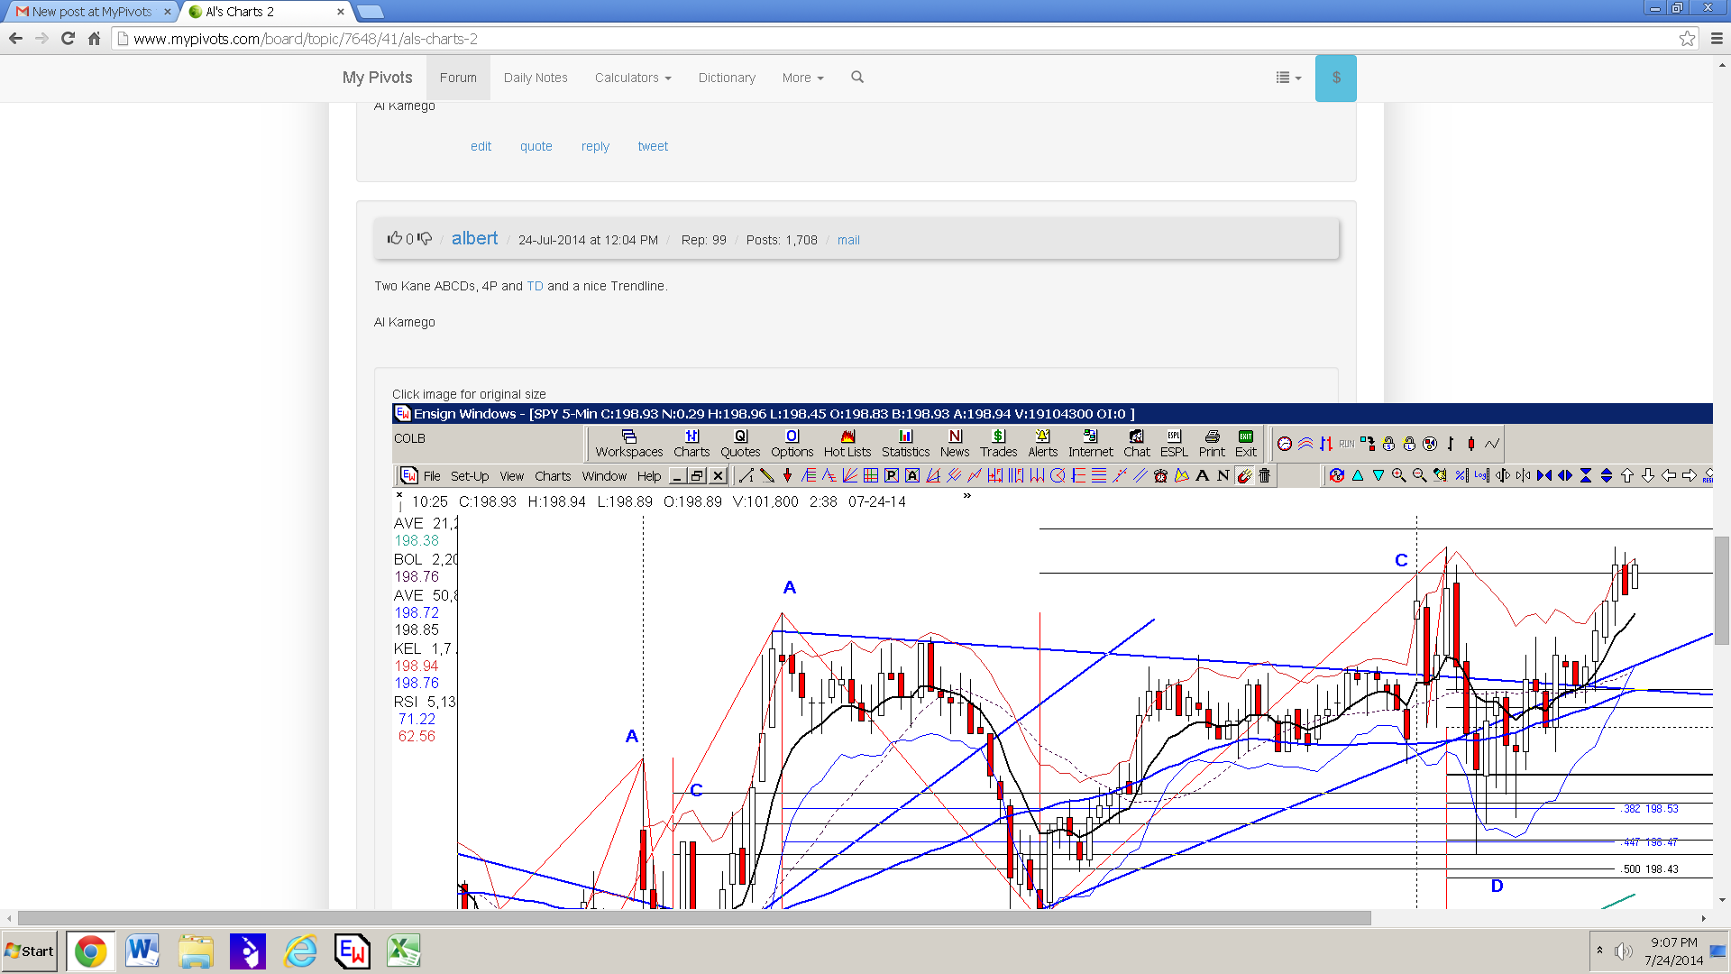The width and height of the screenshot is (1731, 974).
Task: Reload the page
Action: [68, 38]
